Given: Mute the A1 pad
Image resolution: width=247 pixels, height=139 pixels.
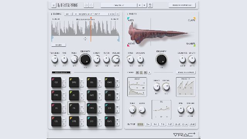Looking at the screenshot, I should [x=81, y=94].
